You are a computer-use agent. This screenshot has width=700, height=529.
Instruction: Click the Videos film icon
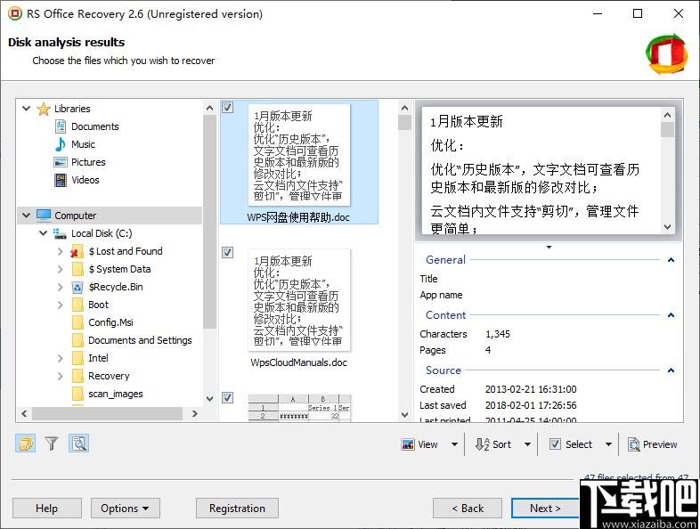(61, 180)
